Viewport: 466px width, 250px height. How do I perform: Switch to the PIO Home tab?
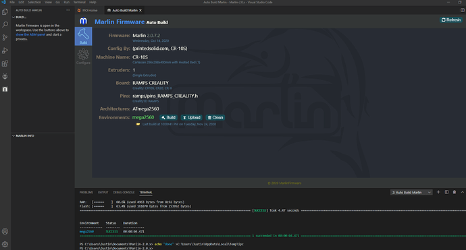[x=89, y=10]
